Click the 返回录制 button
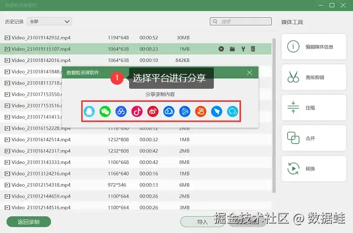The image size is (353, 233). [x=29, y=222]
